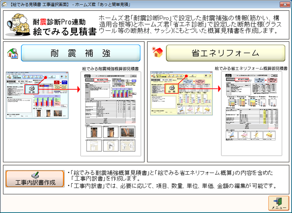Click the 絵でみる耐震補強概算御見積書 caption

pyautogui.click(x=110, y=69)
